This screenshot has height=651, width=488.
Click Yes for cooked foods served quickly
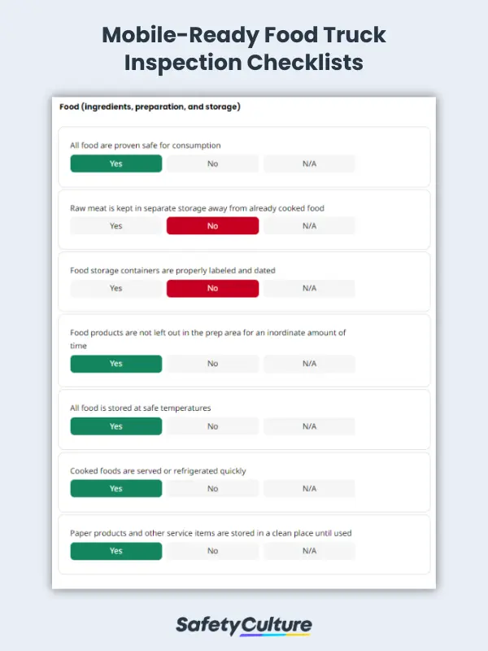116,489
